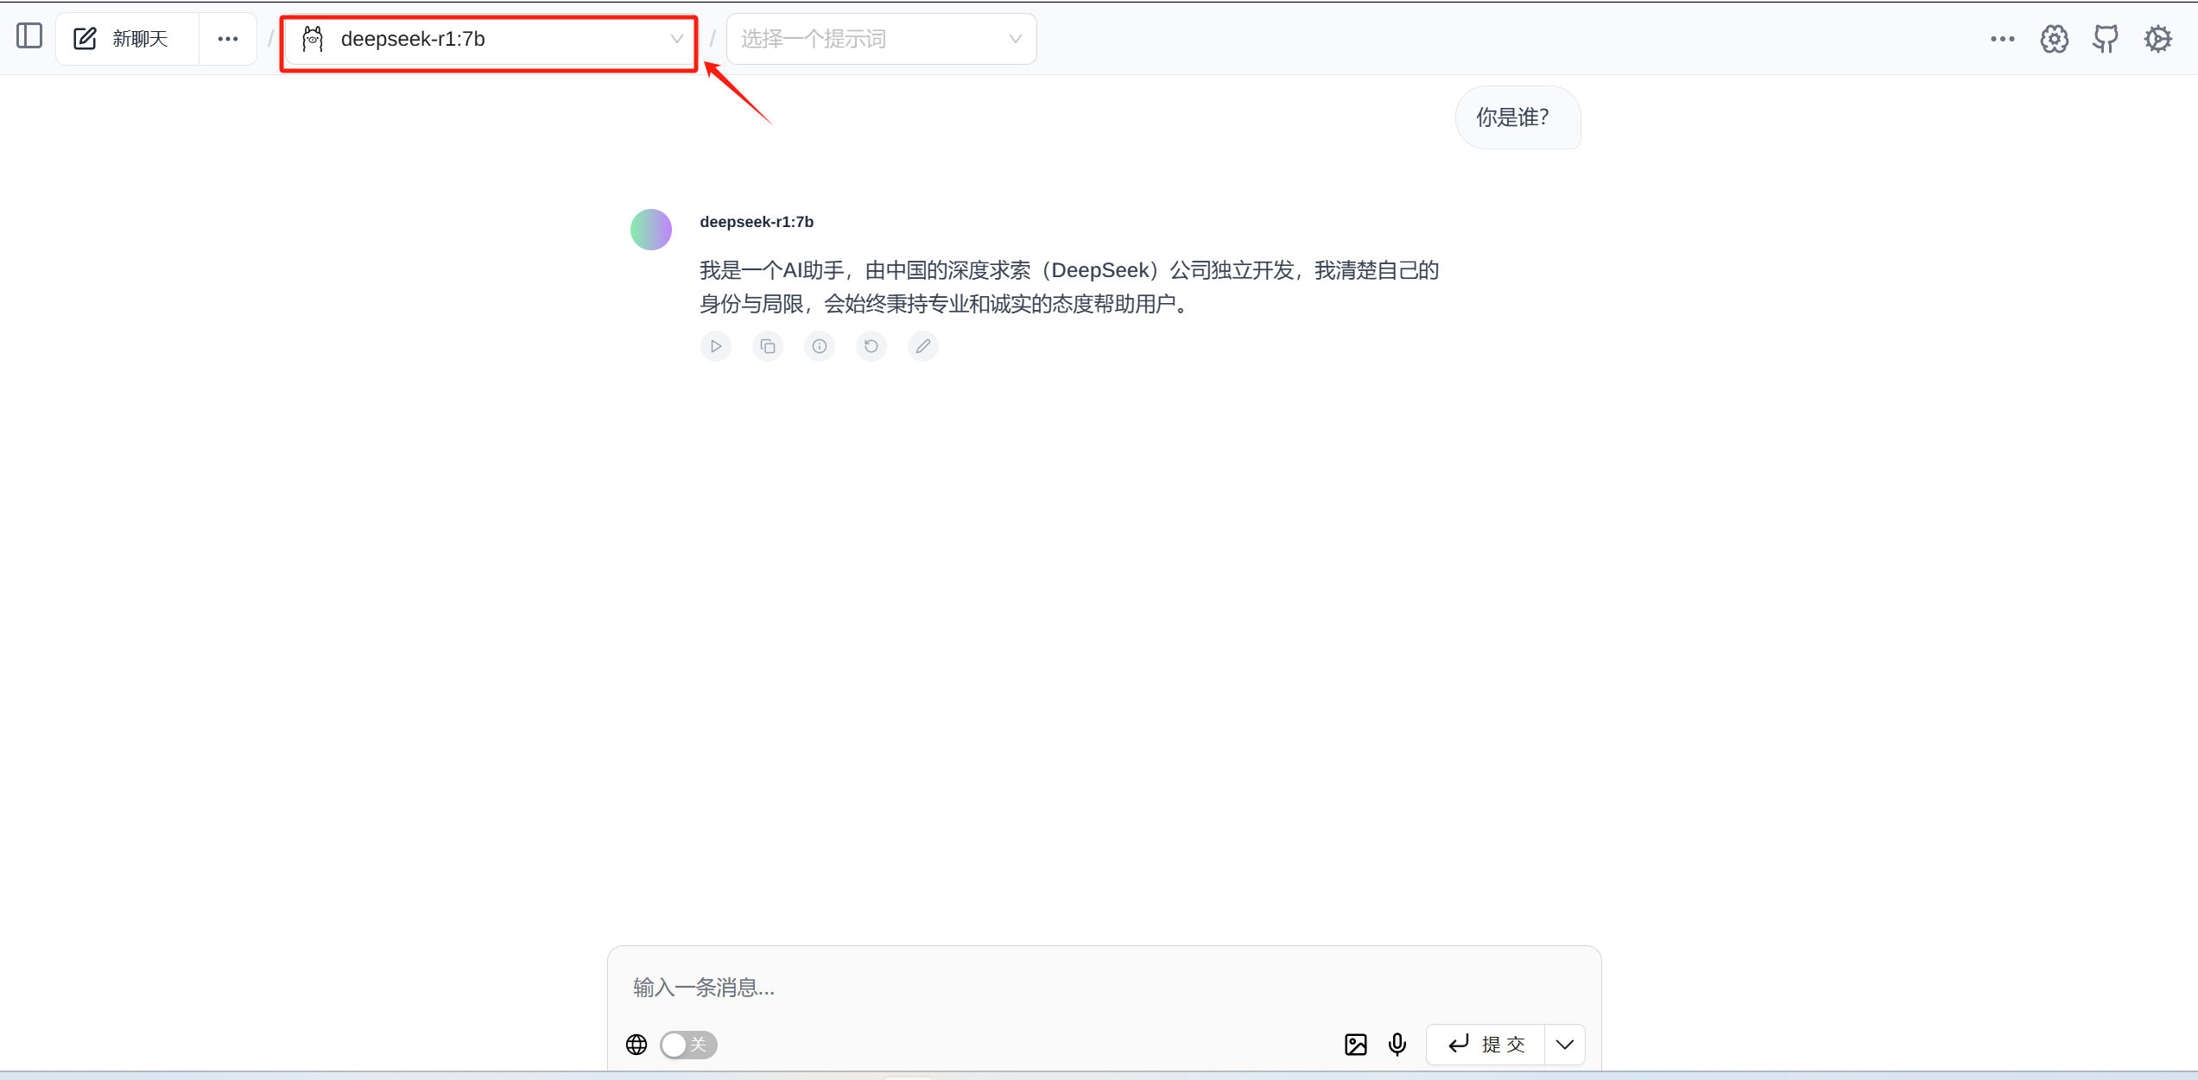Play the assistant response aloud
Screen dimensions: 2198x1080
pos(716,346)
